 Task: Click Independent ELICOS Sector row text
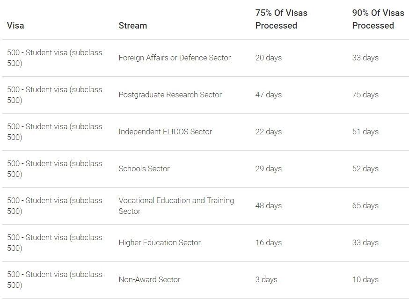165,132
